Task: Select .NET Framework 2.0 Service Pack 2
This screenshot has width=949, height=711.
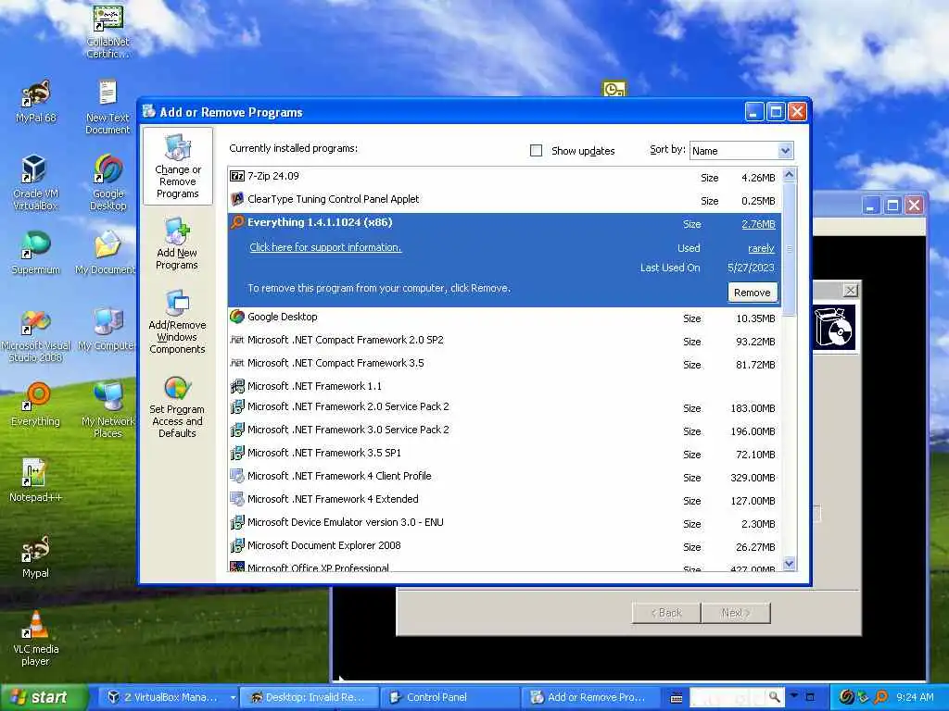Action: point(504,407)
